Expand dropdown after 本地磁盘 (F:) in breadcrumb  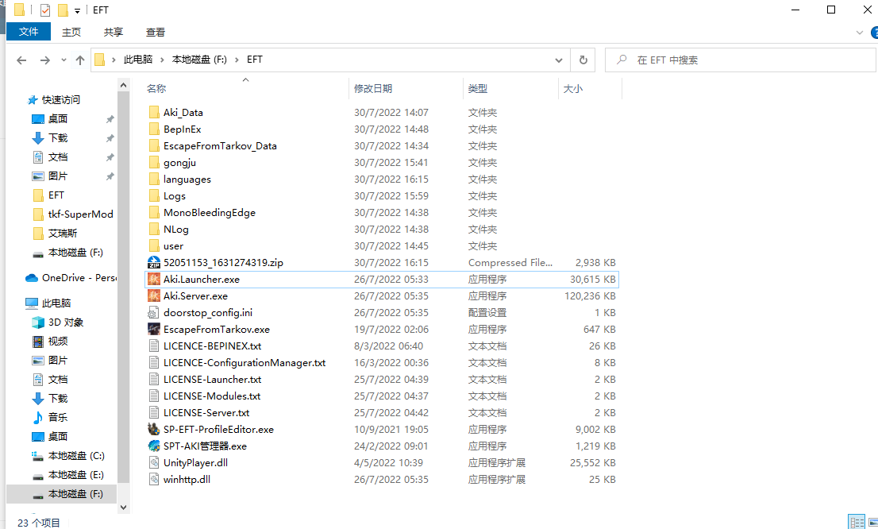pyautogui.click(x=237, y=60)
